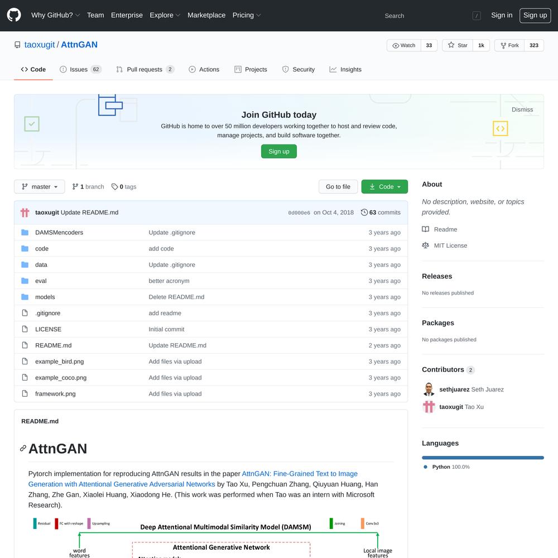
Task: Open the Actions tab
Action: [x=204, y=69]
